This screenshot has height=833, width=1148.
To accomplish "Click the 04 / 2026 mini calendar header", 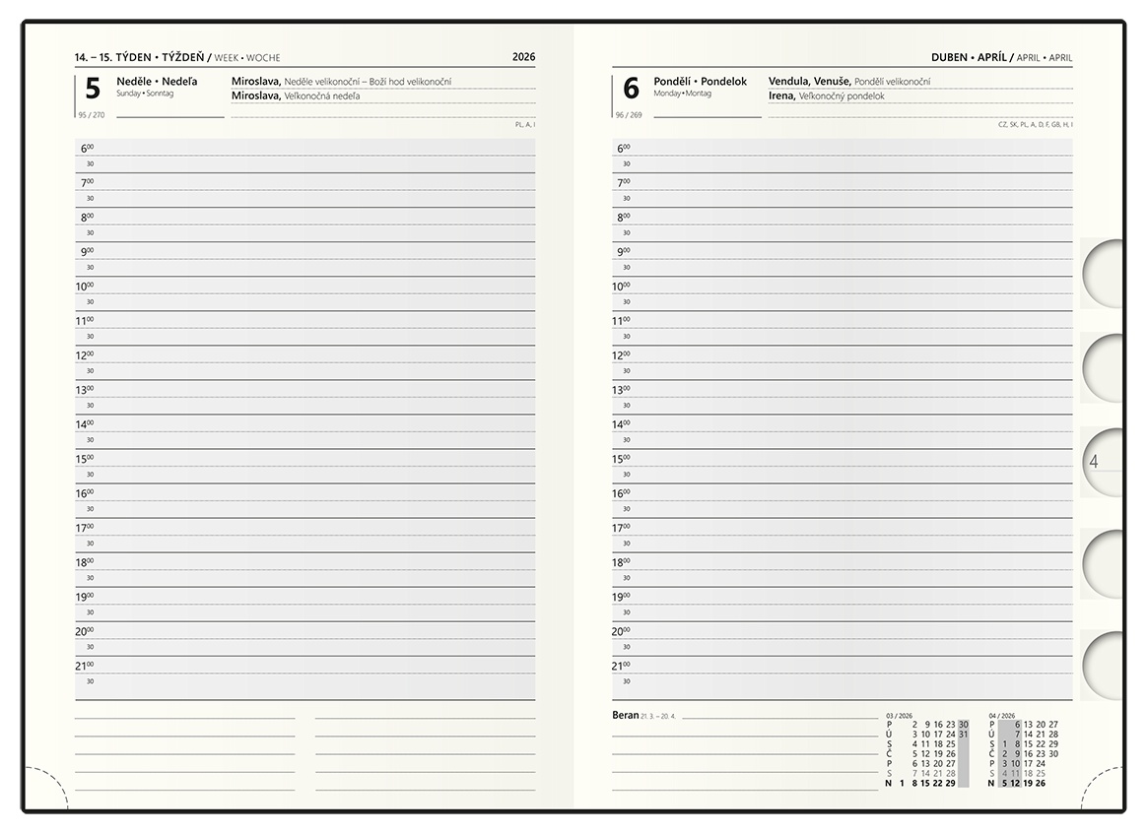I will (x=1001, y=715).
